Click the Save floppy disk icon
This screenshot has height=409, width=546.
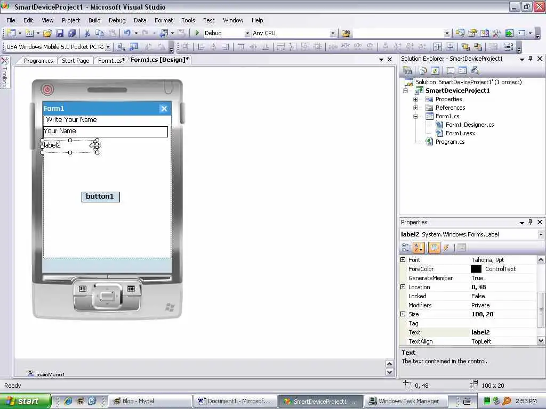[60, 33]
